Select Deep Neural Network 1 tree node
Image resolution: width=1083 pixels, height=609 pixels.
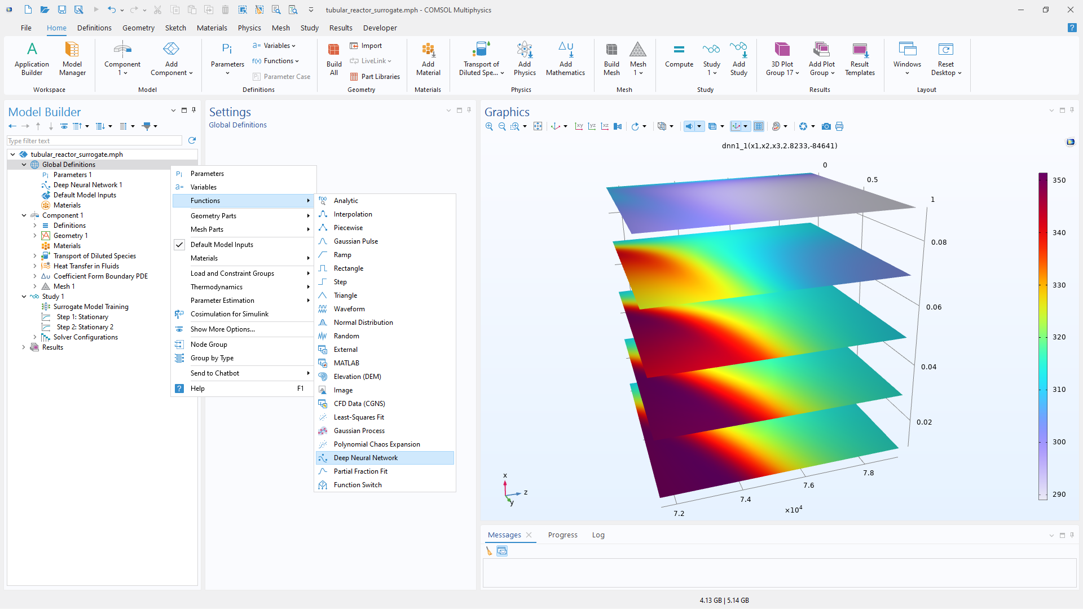point(87,185)
